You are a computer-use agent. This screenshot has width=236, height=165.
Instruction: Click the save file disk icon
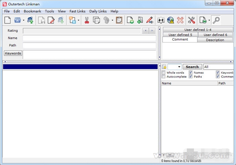point(41,20)
